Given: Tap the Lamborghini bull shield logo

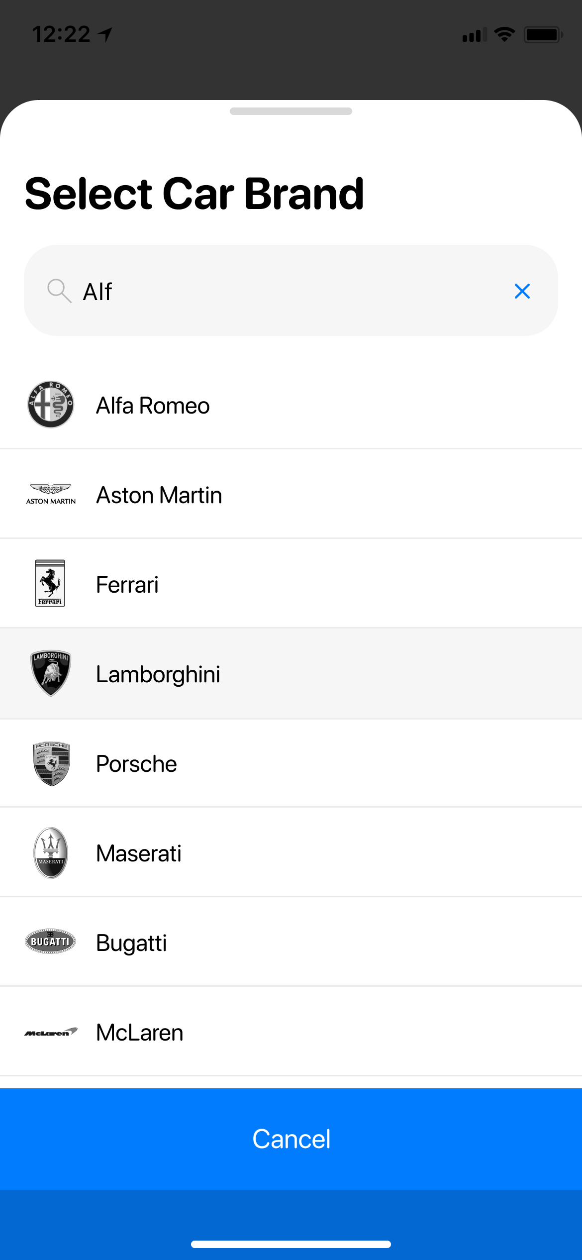Looking at the screenshot, I should (51, 673).
